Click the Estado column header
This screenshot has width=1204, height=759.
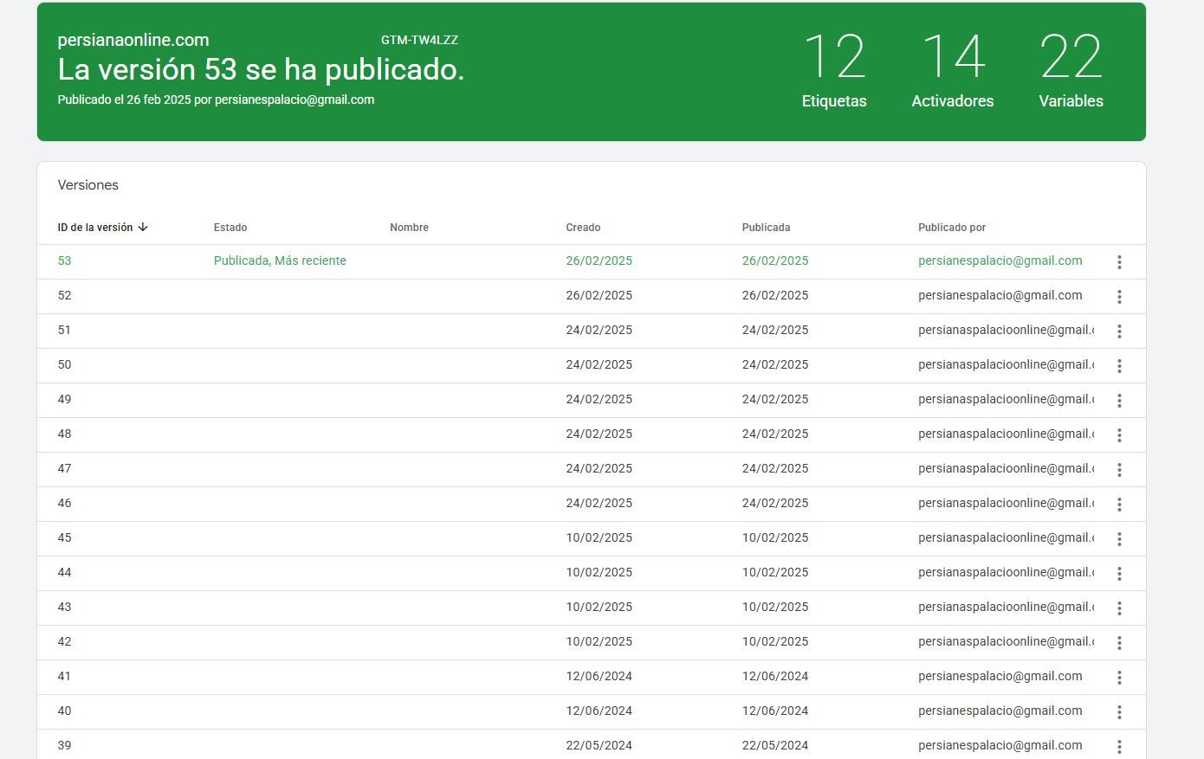pyautogui.click(x=230, y=228)
